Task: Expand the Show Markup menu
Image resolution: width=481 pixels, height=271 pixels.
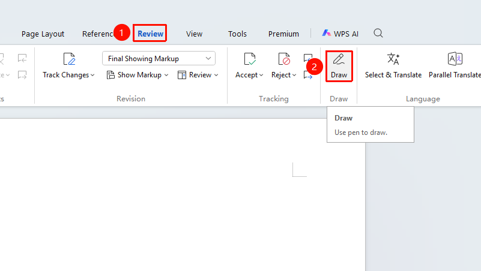Action: point(137,75)
